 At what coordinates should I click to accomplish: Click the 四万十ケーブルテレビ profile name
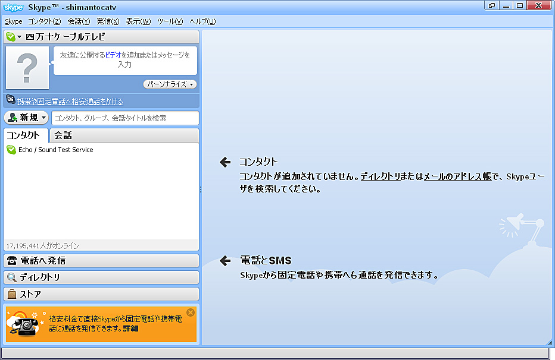tap(66, 37)
